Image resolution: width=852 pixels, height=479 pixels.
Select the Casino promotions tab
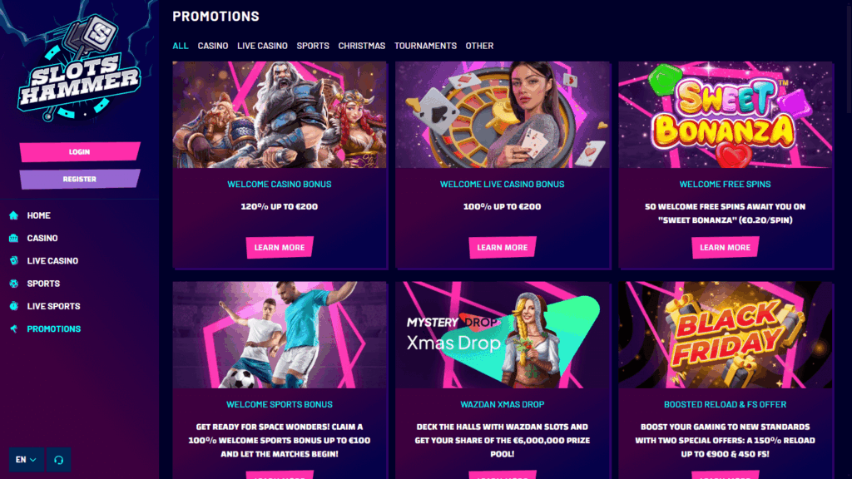212,46
